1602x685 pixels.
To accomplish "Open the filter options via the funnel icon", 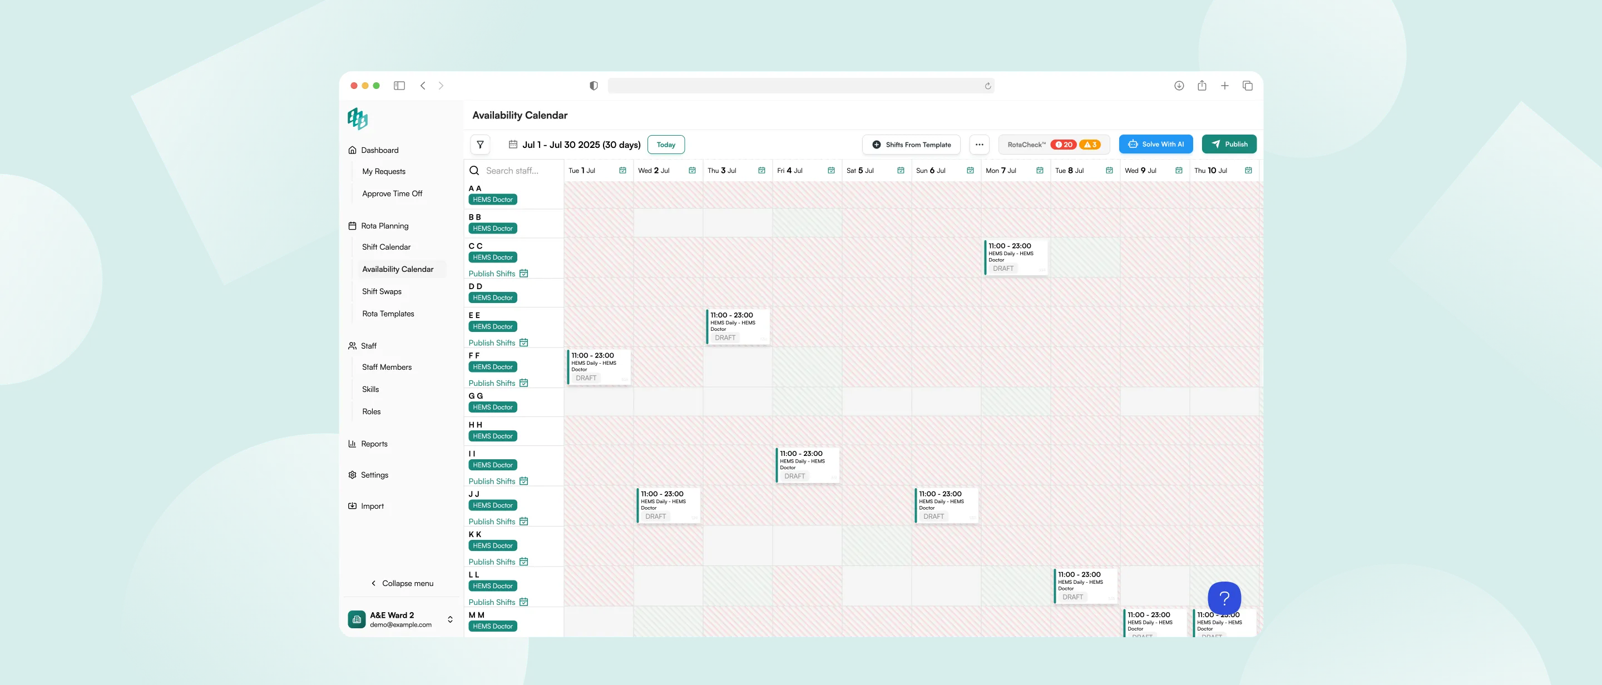I will click(x=479, y=144).
